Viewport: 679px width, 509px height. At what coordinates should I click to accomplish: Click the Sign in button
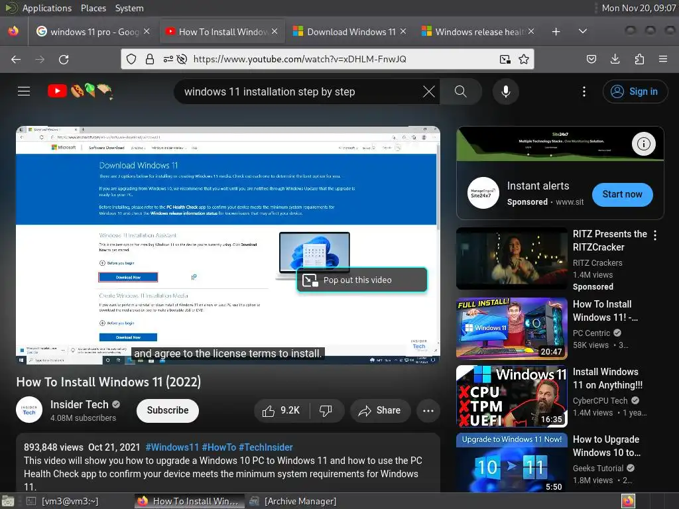tap(635, 91)
